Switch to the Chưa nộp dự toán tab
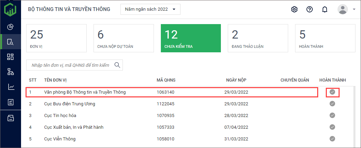 (124, 38)
